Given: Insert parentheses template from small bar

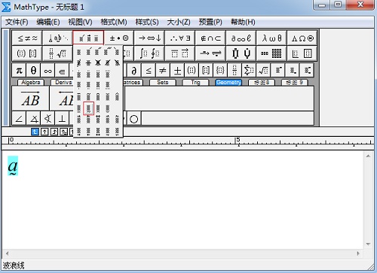Looking at the screenshot, I should (x=192, y=71).
